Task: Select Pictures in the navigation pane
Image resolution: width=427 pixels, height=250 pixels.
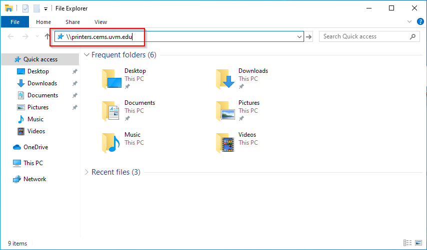Action: [38, 107]
